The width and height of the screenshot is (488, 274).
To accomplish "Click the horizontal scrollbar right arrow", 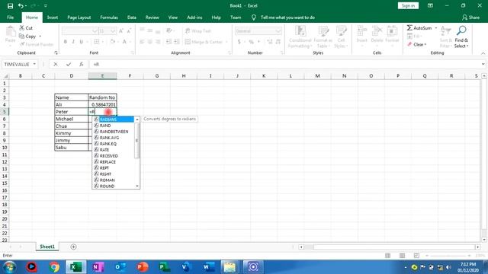I will 478,247.
